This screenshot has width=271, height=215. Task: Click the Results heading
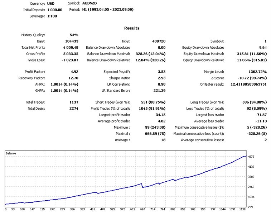[132, 28]
